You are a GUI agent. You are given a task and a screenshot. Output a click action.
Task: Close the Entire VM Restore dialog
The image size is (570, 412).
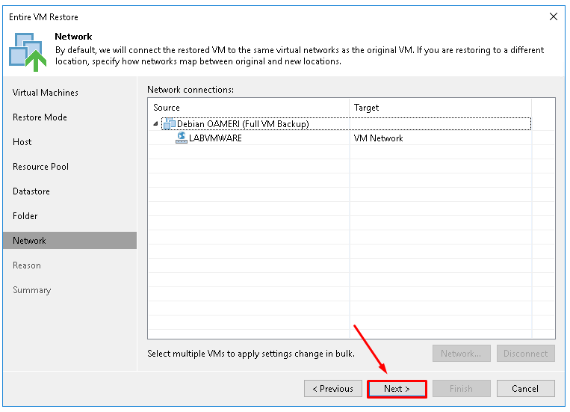tap(554, 16)
